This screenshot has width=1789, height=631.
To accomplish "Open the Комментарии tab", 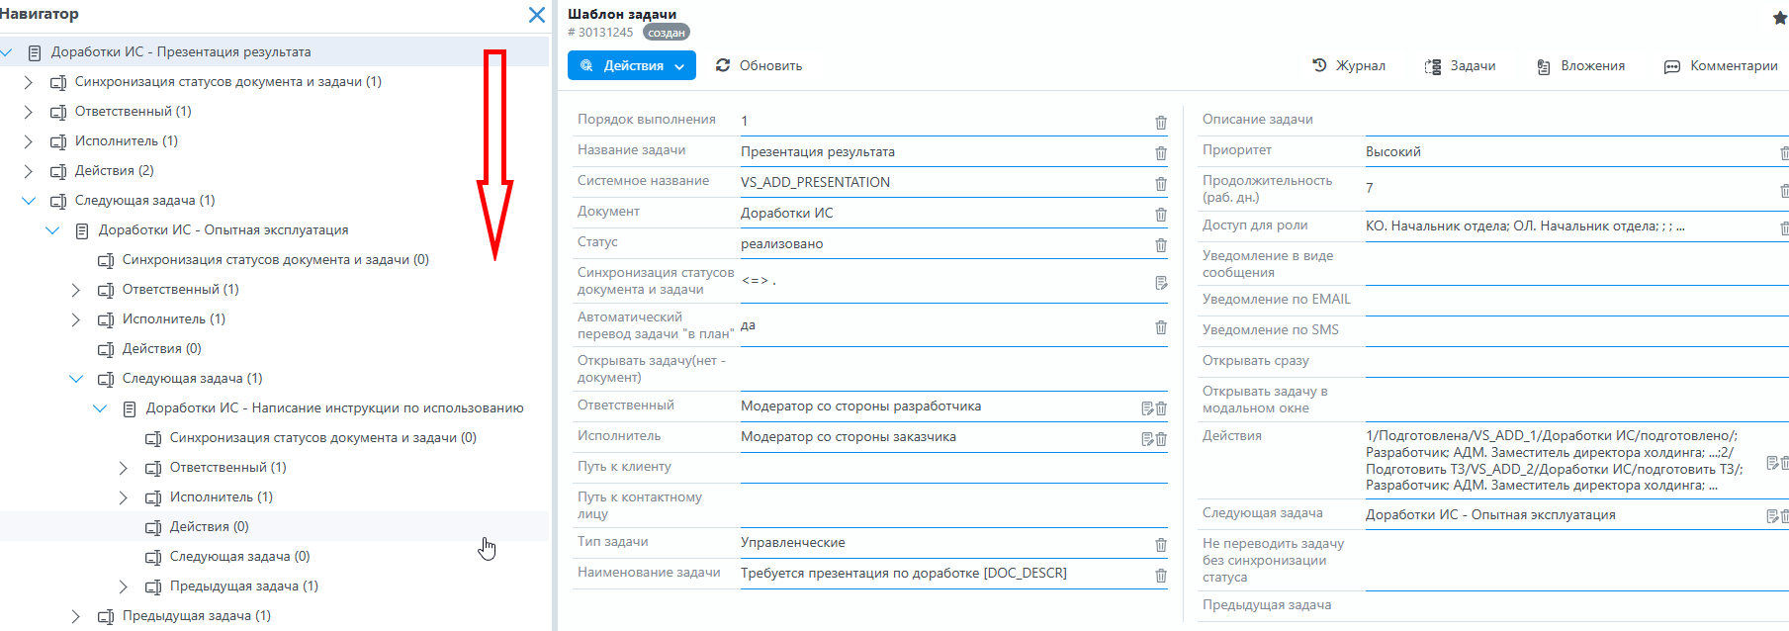I will [x=1721, y=66].
